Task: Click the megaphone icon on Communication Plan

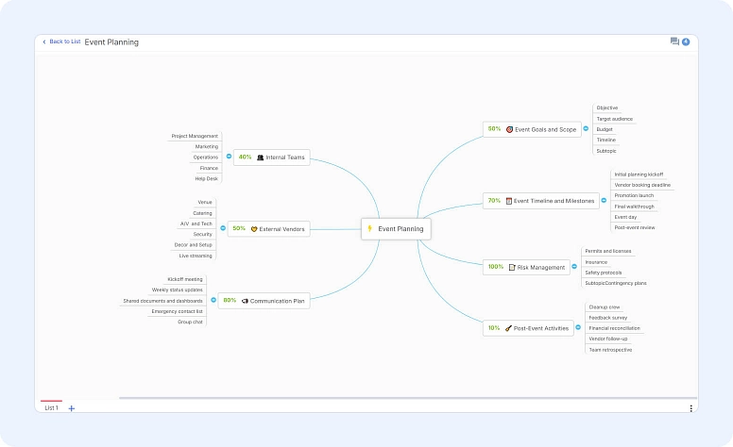Action: [245, 301]
